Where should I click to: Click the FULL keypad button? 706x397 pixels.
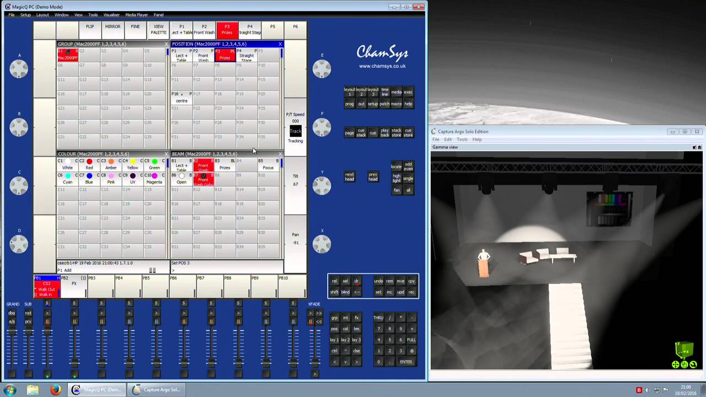pyautogui.click(x=411, y=340)
